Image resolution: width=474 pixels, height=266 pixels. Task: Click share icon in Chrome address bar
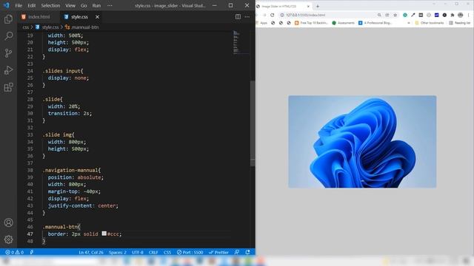(387, 15)
